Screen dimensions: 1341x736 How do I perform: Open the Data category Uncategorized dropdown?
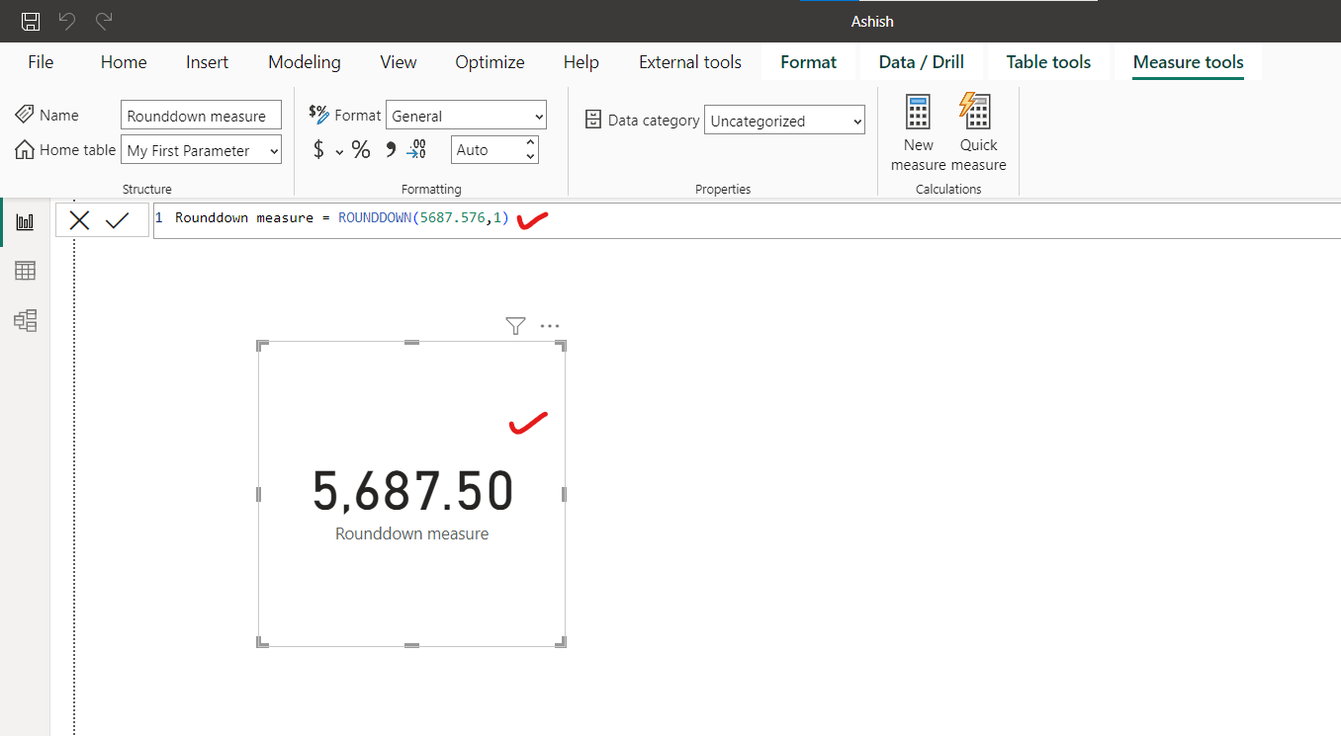coord(784,120)
